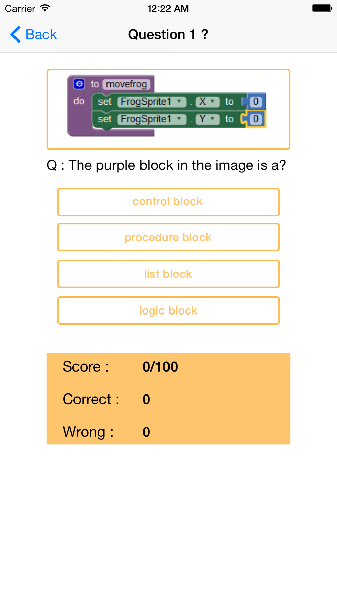Choose the list block answer
This screenshot has width=337, height=600.
point(168,274)
